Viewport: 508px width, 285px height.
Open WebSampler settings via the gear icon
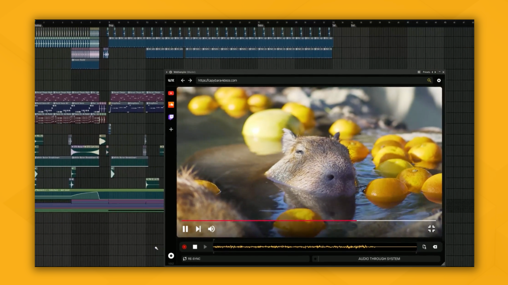tap(439, 80)
